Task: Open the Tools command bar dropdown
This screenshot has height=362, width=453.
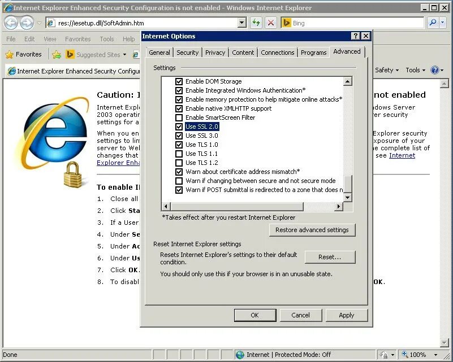Action: click(x=416, y=70)
